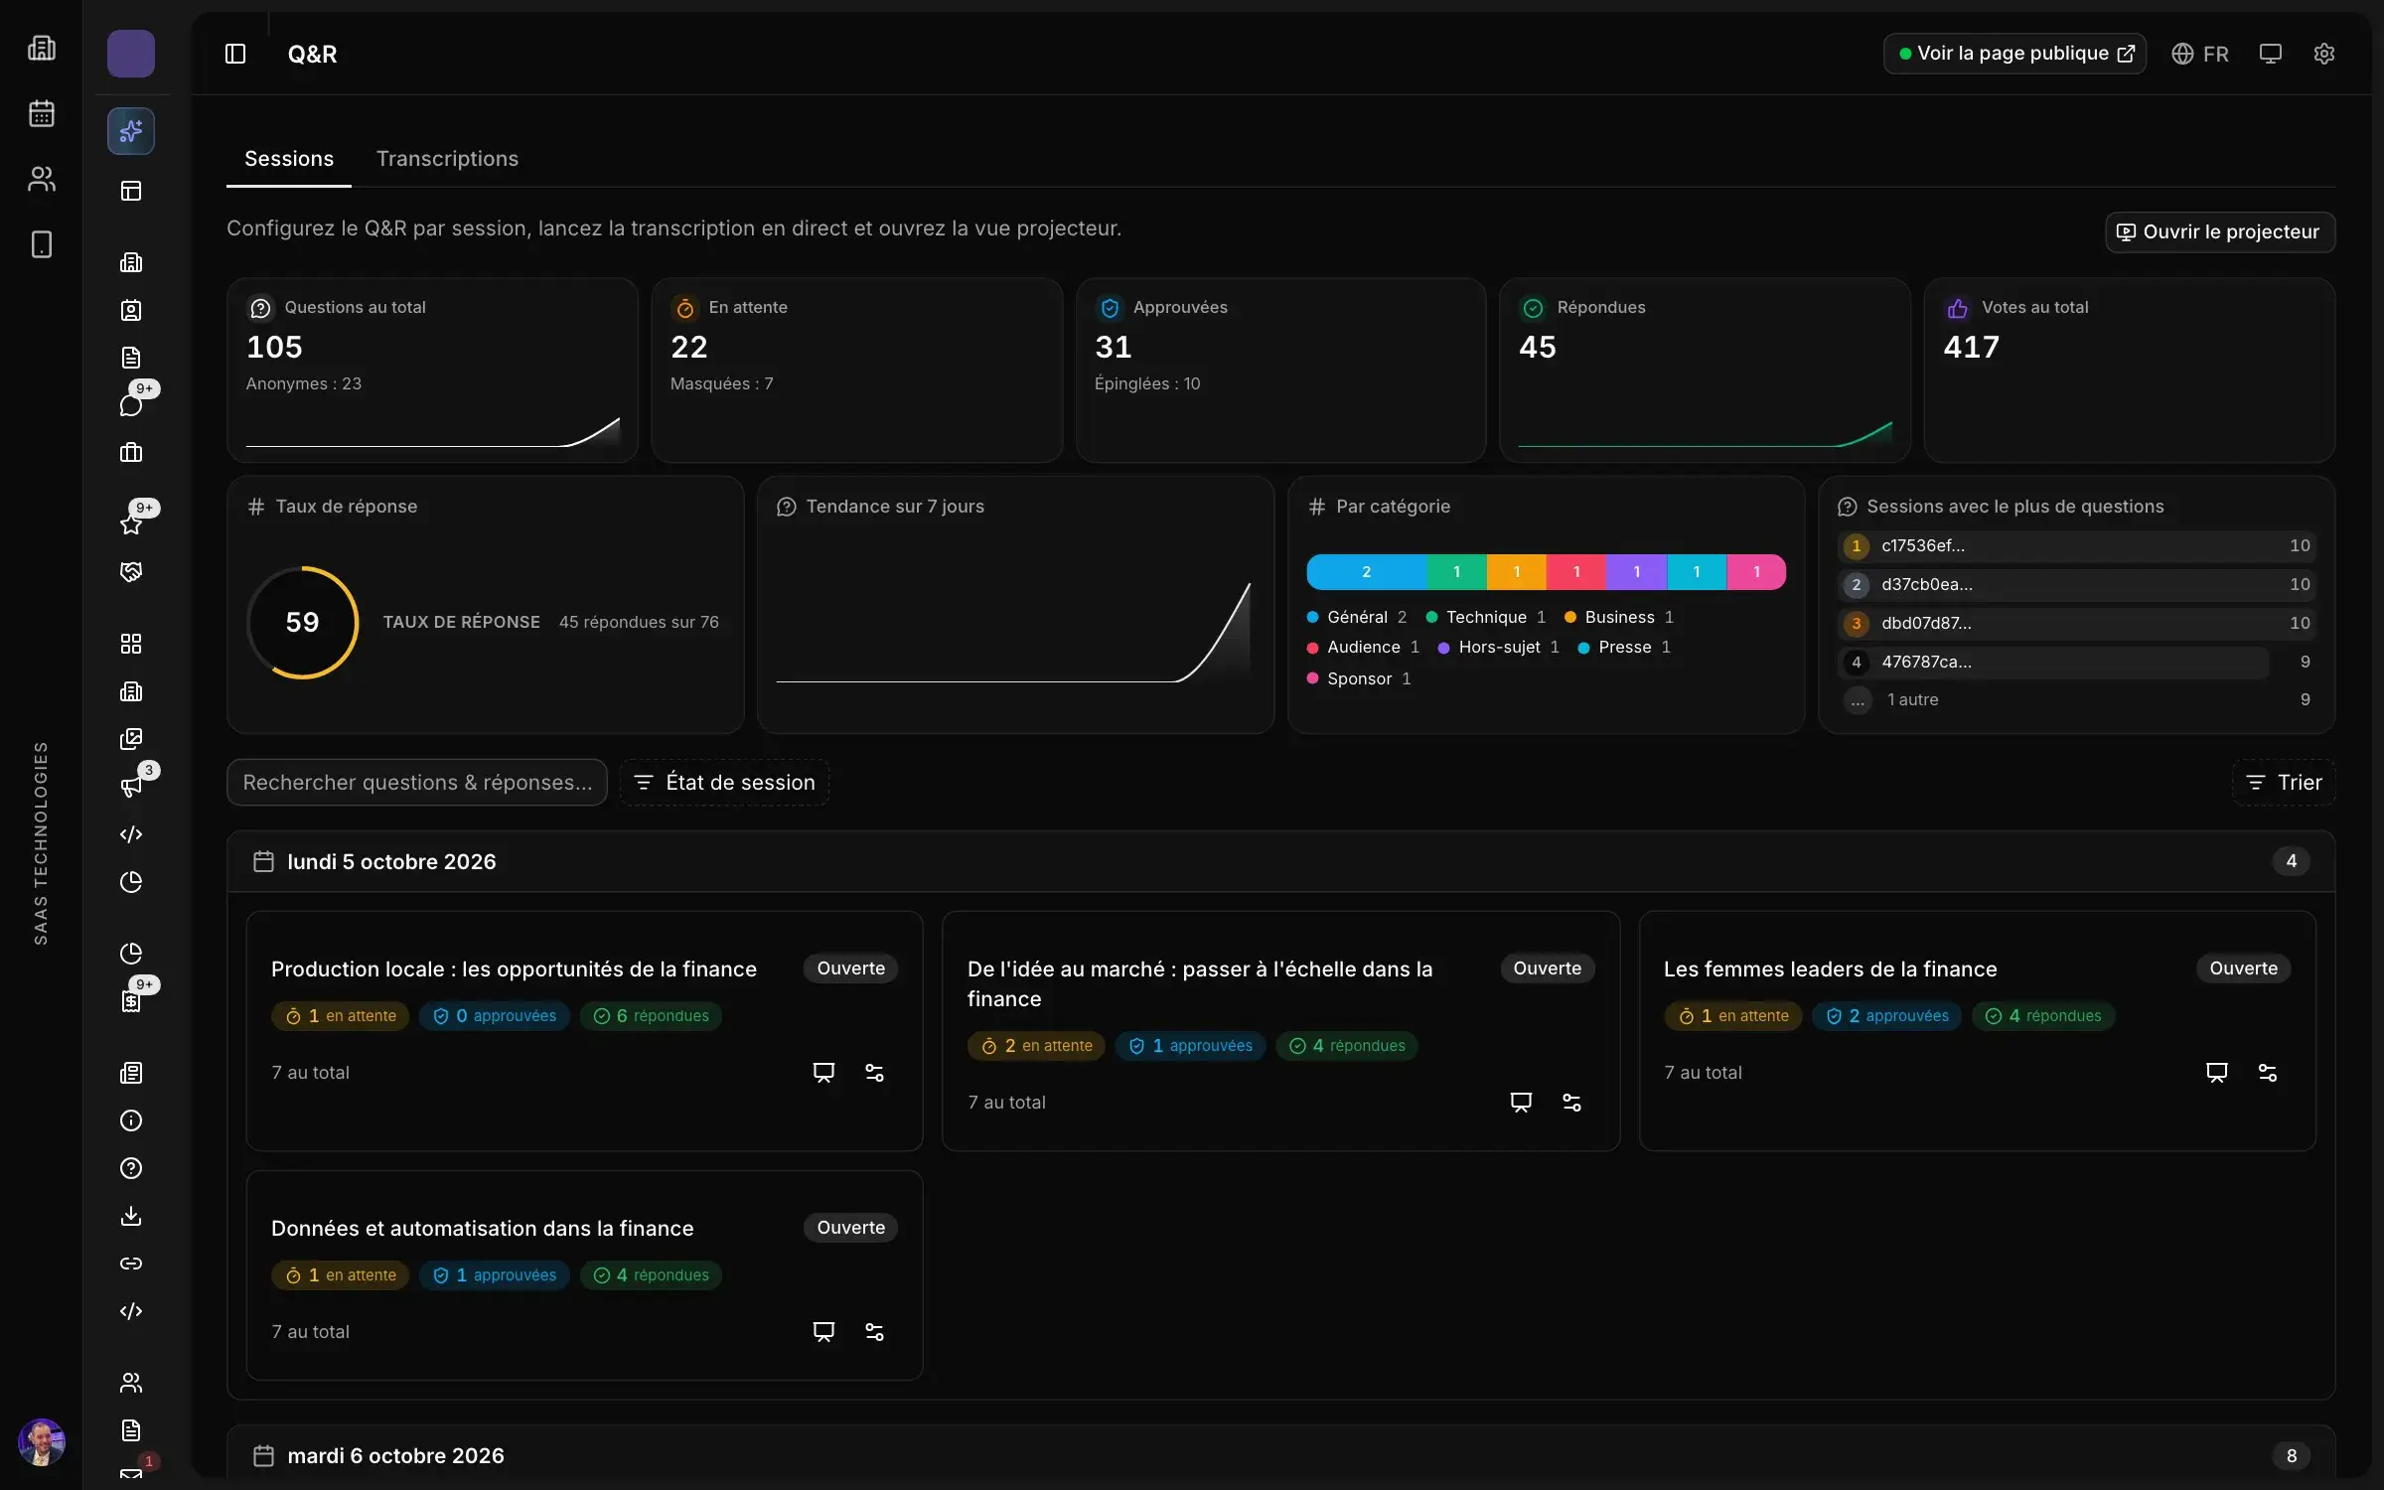The image size is (2384, 1490).
Task: Click Ouvrir le projecteur button
Action: (x=2219, y=231)
